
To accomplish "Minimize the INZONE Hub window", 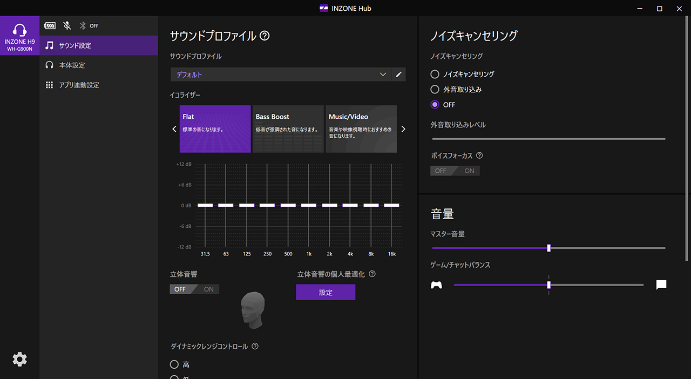I will point(640,9).
